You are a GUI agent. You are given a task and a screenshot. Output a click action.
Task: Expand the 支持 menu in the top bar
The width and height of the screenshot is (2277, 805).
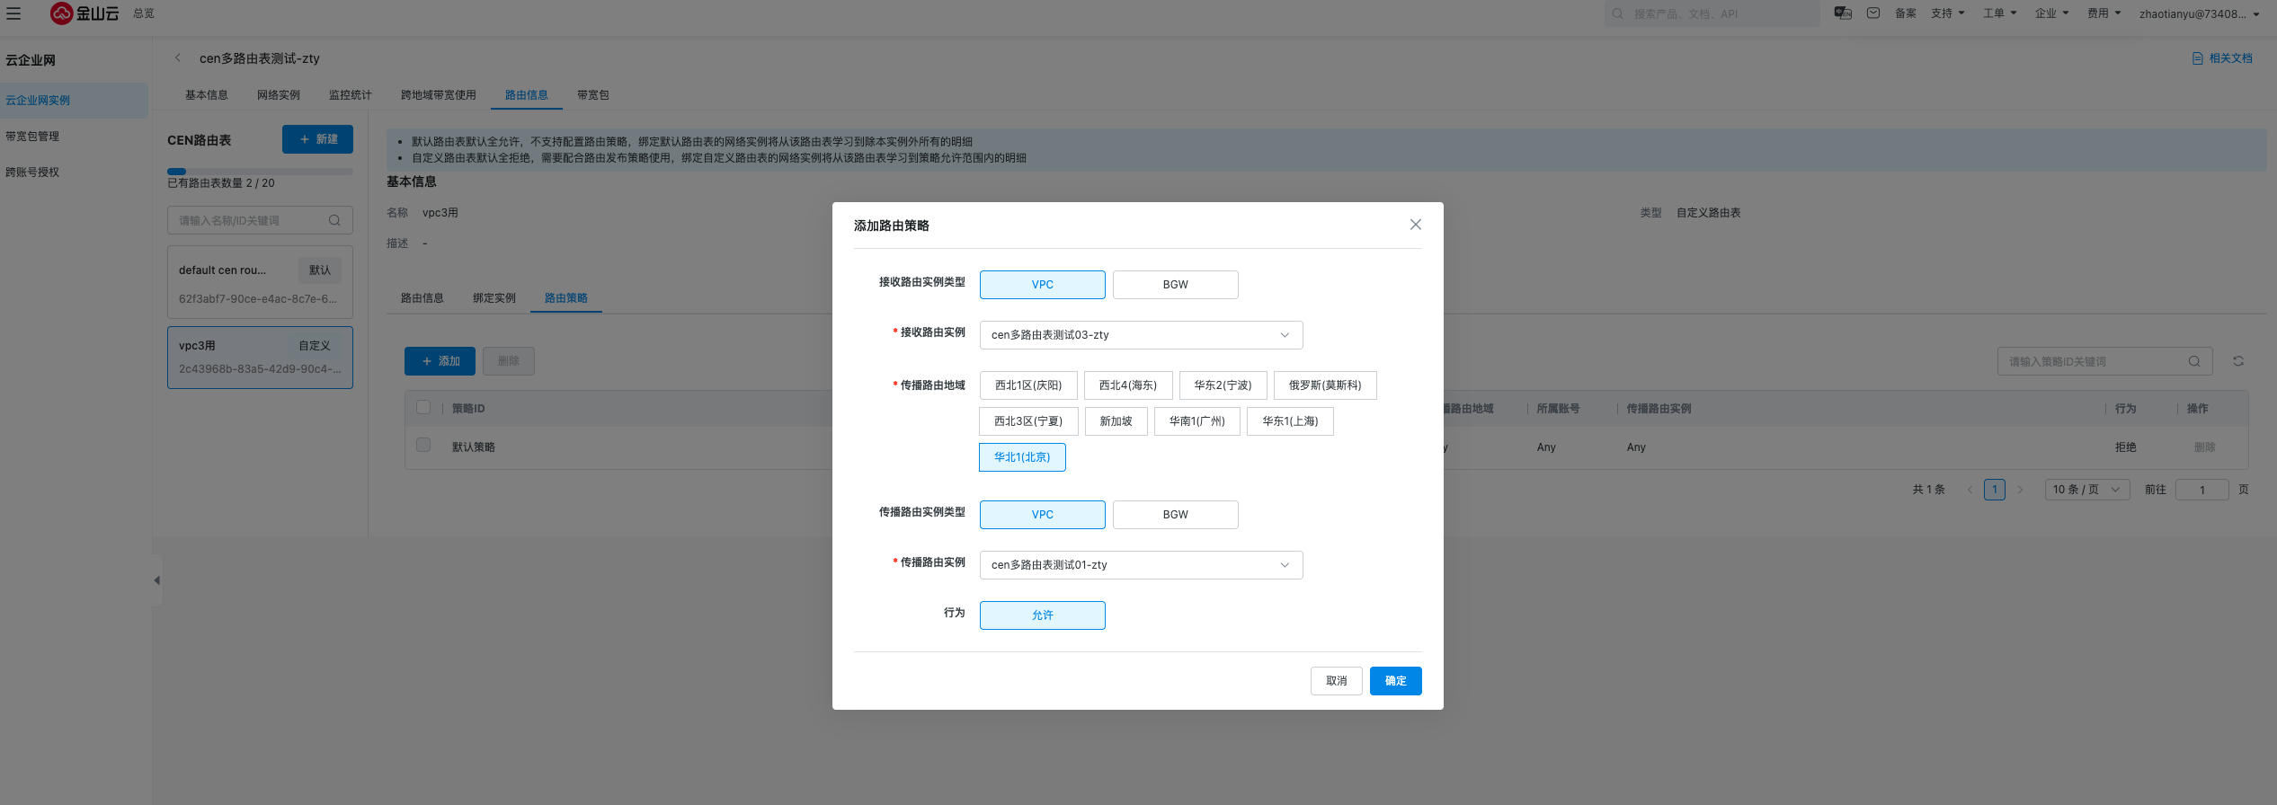pyautogui.click(x=1948, y=13)
